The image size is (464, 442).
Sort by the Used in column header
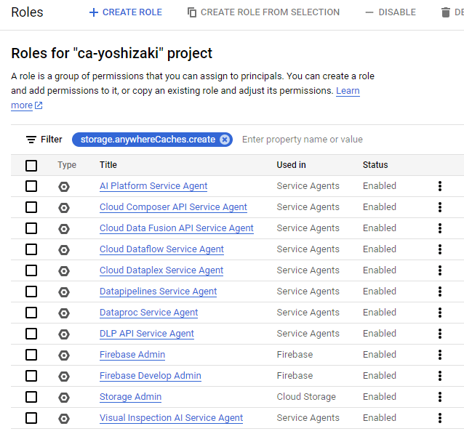[291, 165]
